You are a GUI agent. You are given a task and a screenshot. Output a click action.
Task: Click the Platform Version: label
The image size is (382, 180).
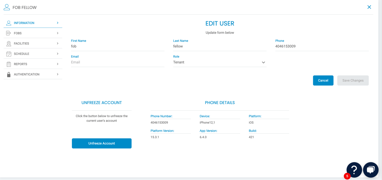click(x=162, y=131)
